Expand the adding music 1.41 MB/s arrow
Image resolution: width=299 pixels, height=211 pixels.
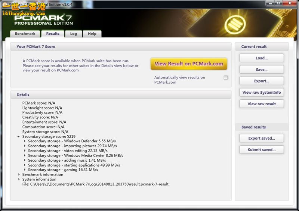point(25,160)
